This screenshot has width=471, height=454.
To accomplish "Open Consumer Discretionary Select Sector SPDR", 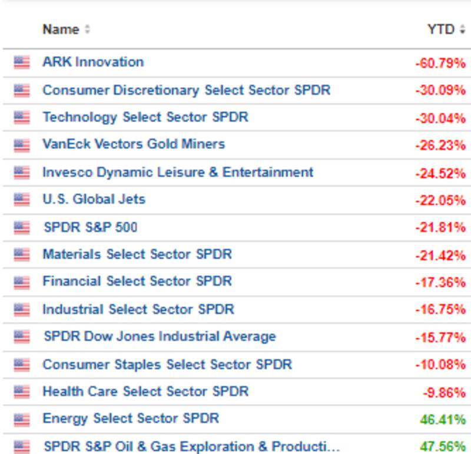I will [186, 90].
